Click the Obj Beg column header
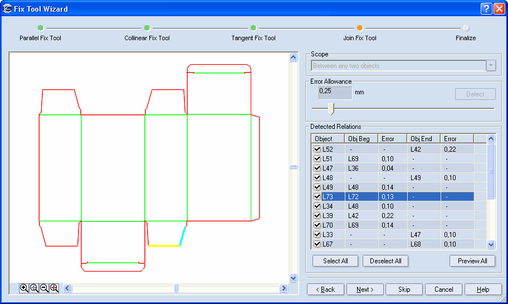This screenshot has height=304, width=508. coord(361,139)
